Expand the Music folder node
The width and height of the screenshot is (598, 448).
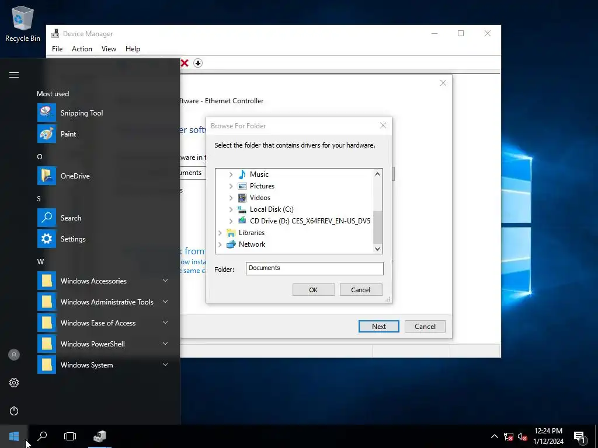pyautogui.click(x=231, y=174)
